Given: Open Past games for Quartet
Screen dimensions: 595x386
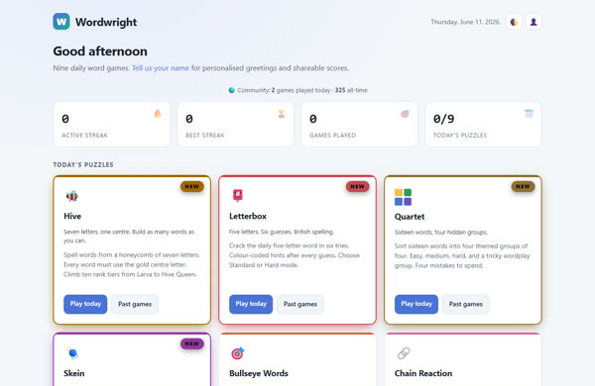Looking at the screenshot, I should coord(466,304).
